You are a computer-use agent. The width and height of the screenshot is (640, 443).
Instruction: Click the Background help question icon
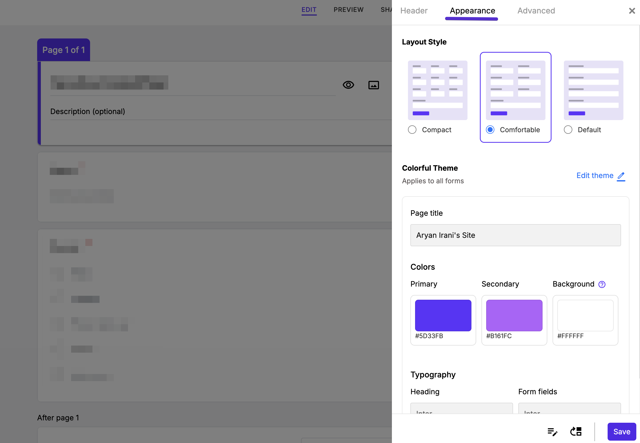[602, 284]
